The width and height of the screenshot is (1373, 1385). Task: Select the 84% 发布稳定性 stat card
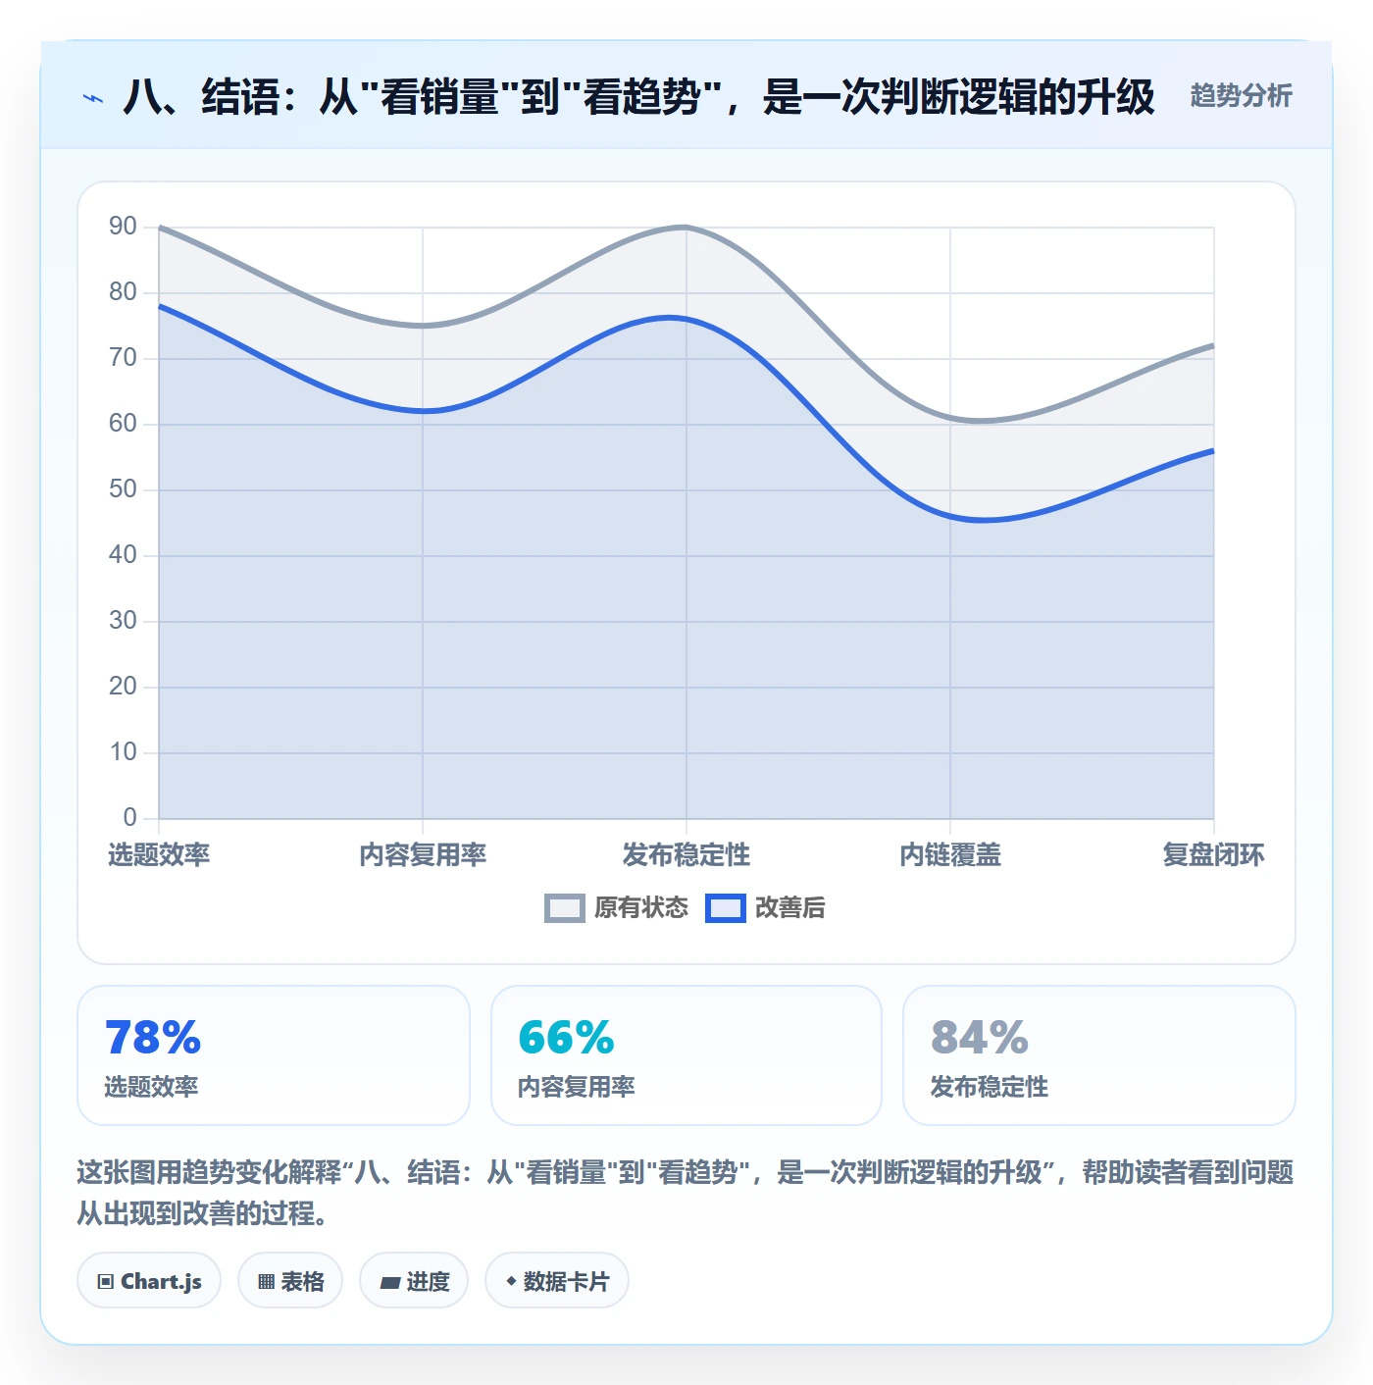point(1099,1055)
